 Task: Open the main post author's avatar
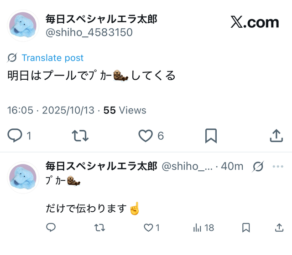click(23, 26)
